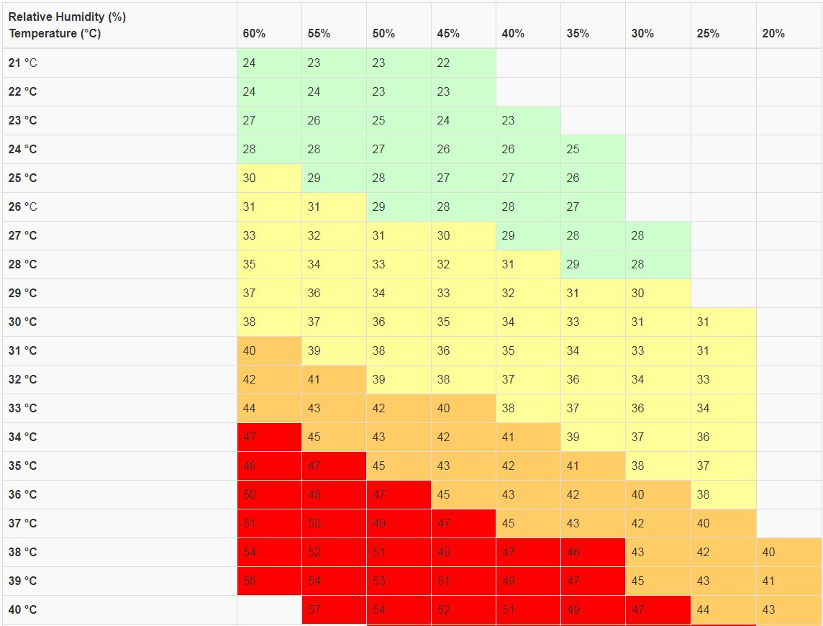Click the 40 °C row header

23,610
